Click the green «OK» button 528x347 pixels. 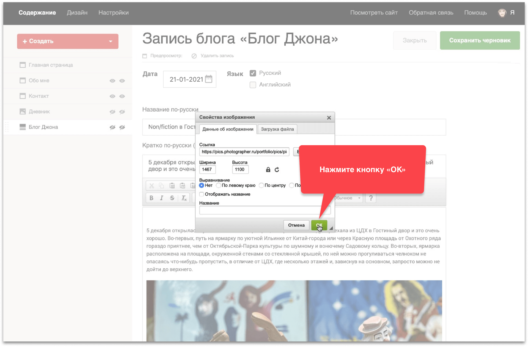click(319, 225)
